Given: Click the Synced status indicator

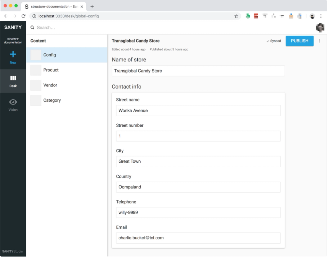Looking at the screenshot, I should 274,41.
